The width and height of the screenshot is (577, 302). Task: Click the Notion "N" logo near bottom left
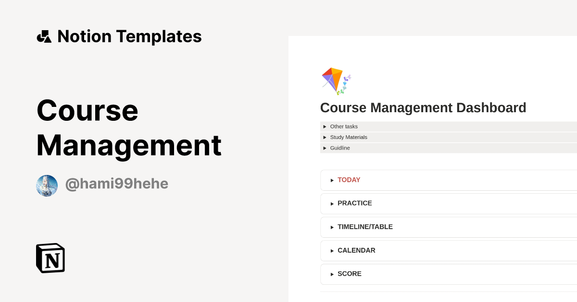click(50, 258)
